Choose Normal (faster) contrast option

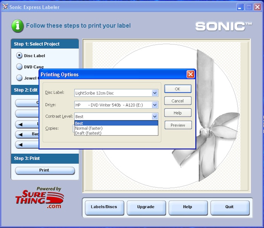tap(116, 128)
